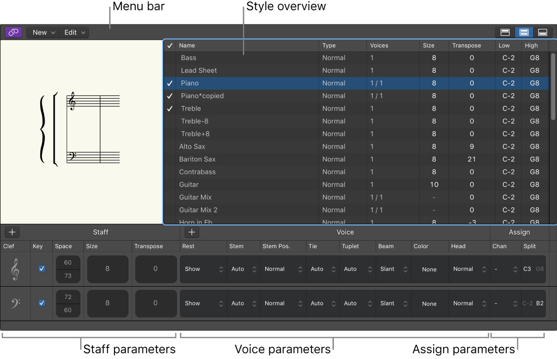Toggle the Key checkbox for bass clef staff
Screen dimensions: 557x359
[x=42, y=303]
